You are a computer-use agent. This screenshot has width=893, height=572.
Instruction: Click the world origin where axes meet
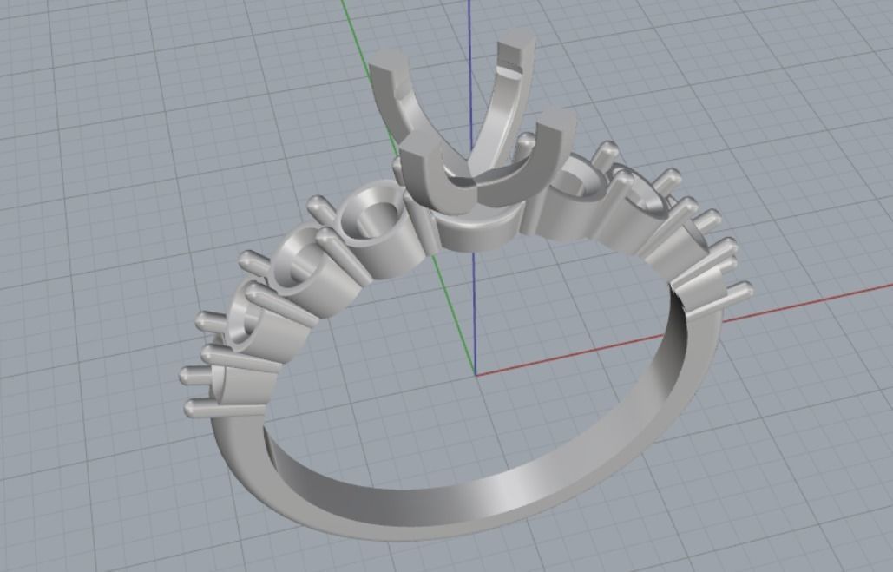click(476, 376)
